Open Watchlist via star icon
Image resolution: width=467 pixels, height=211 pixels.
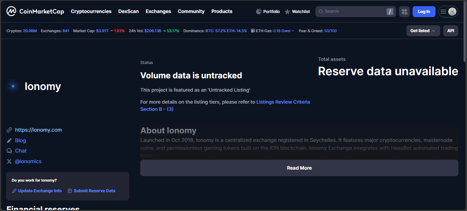point(287,12)
